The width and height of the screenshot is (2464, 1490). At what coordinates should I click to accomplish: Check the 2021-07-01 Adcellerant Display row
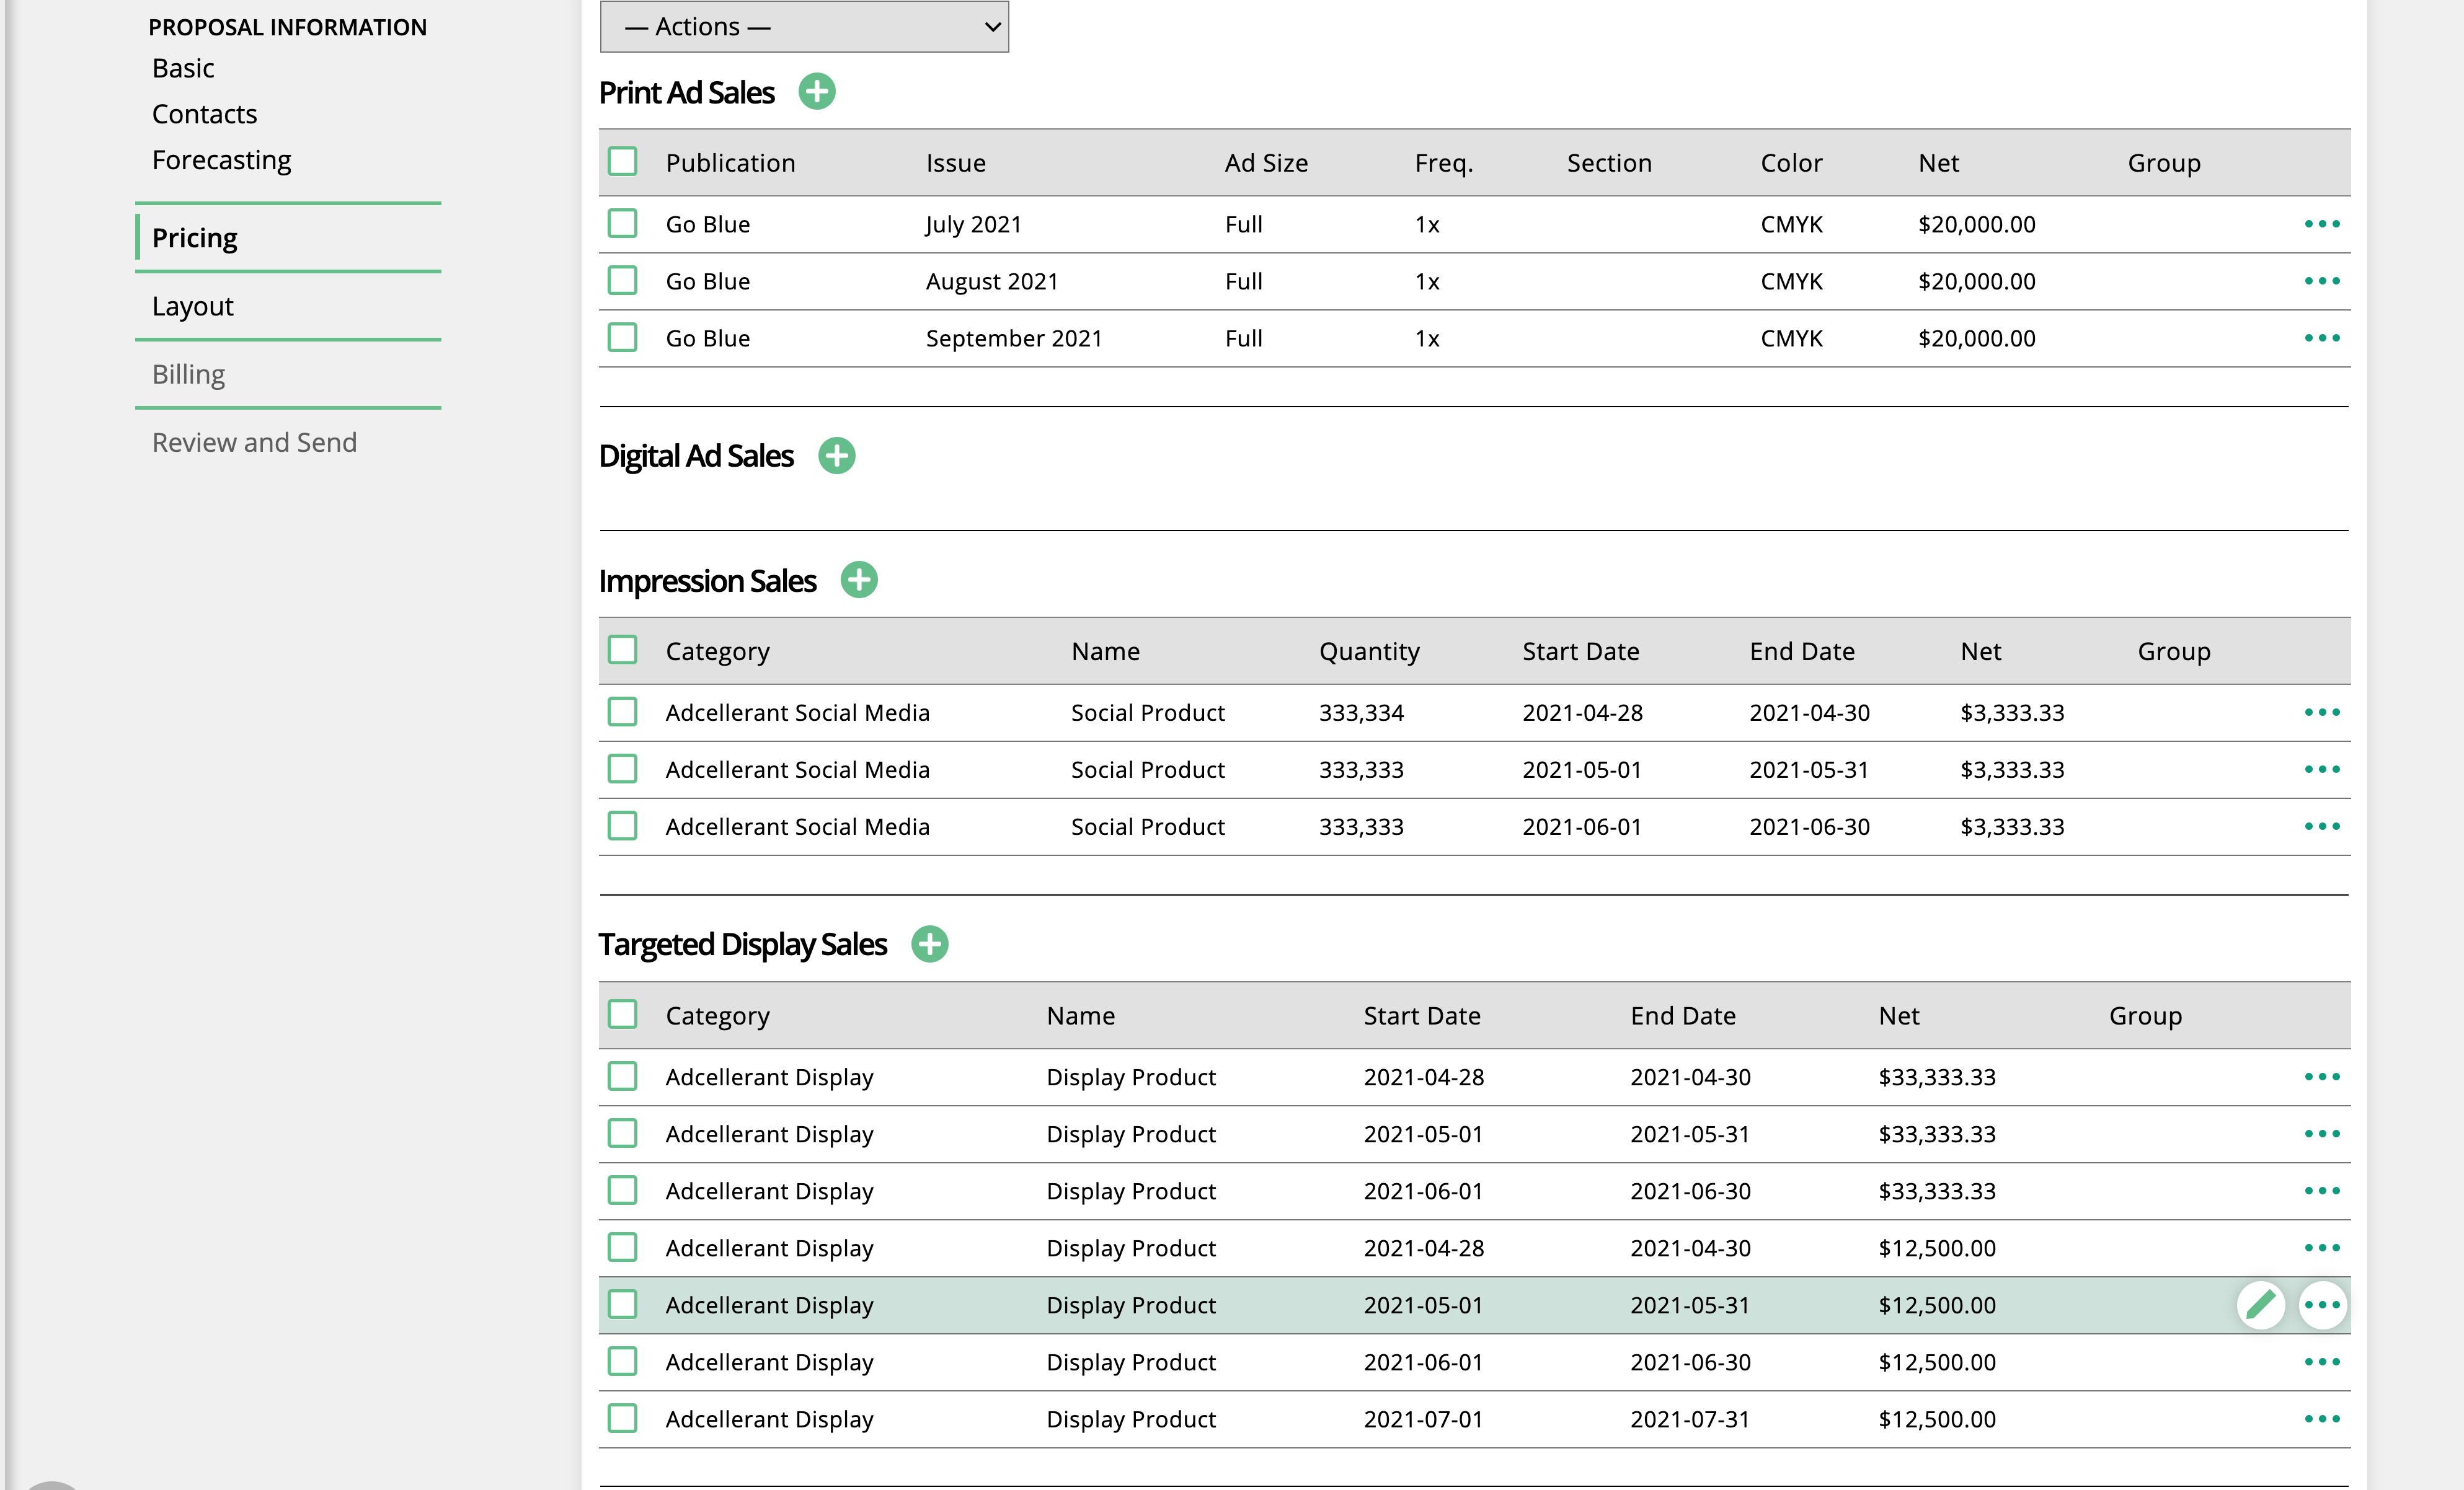click(x=622, y=1418)
